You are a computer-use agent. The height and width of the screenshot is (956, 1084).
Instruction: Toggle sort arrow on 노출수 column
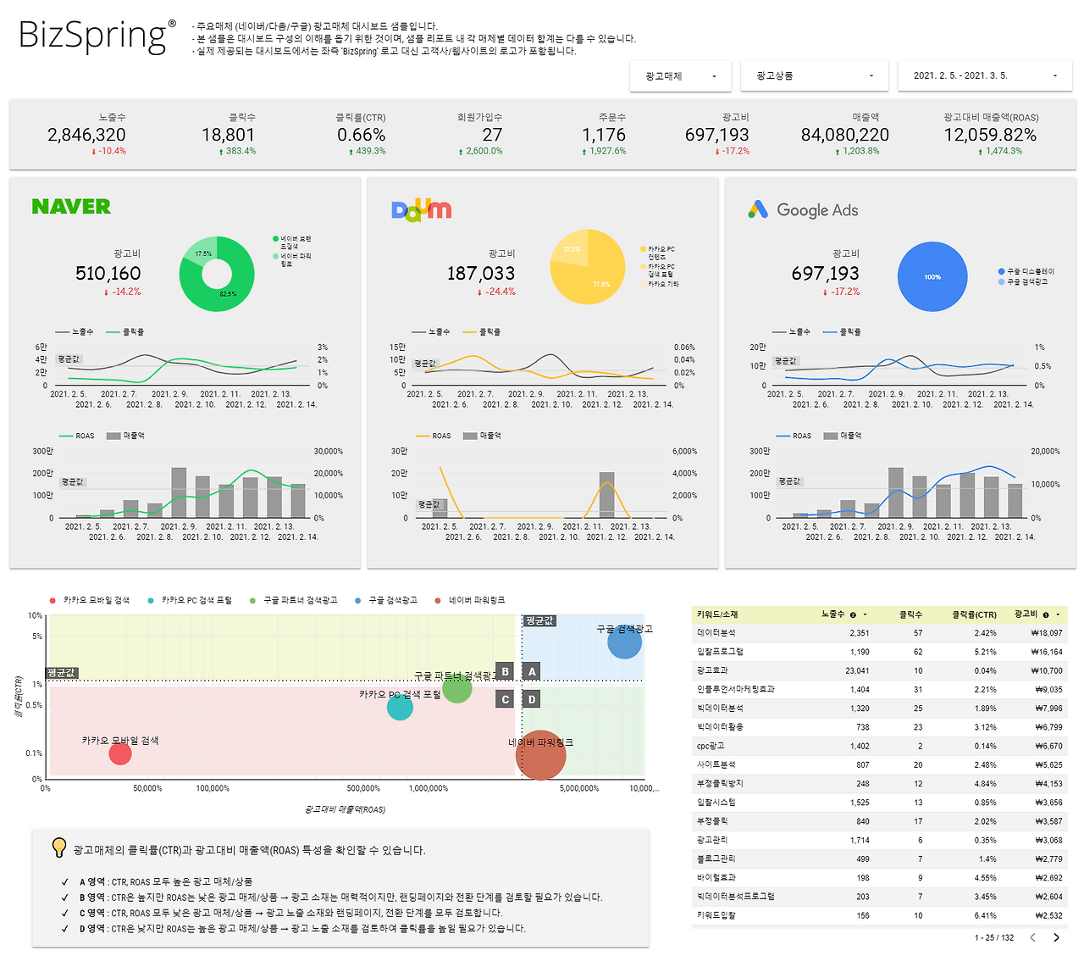click(x=865, y=614)
